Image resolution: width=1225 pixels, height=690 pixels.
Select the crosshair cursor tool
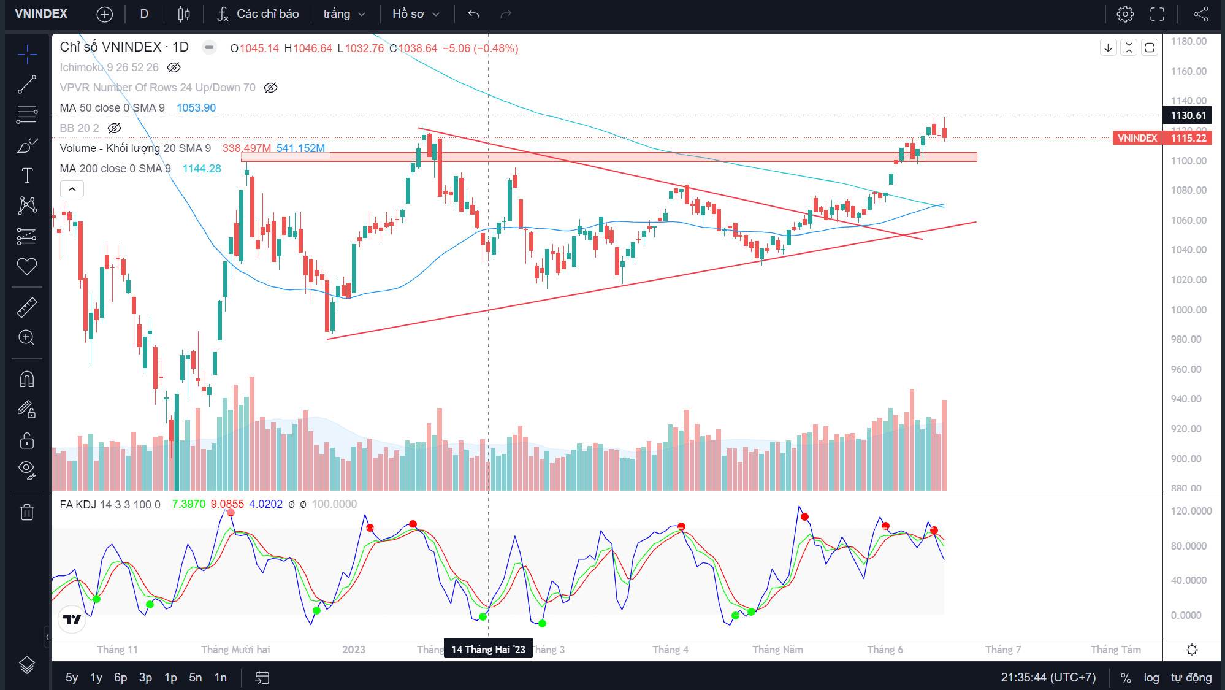coord(27,55)
